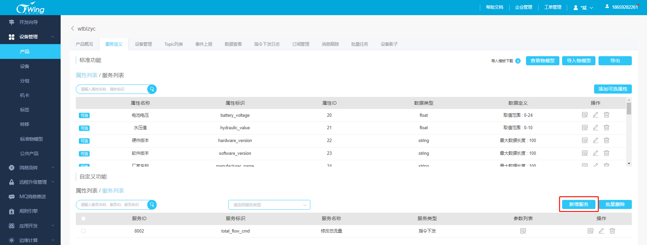The width and height of the screenshot is (647, 245).
Task: Edit the battery_voltage attribute
Action: [595, 115]
